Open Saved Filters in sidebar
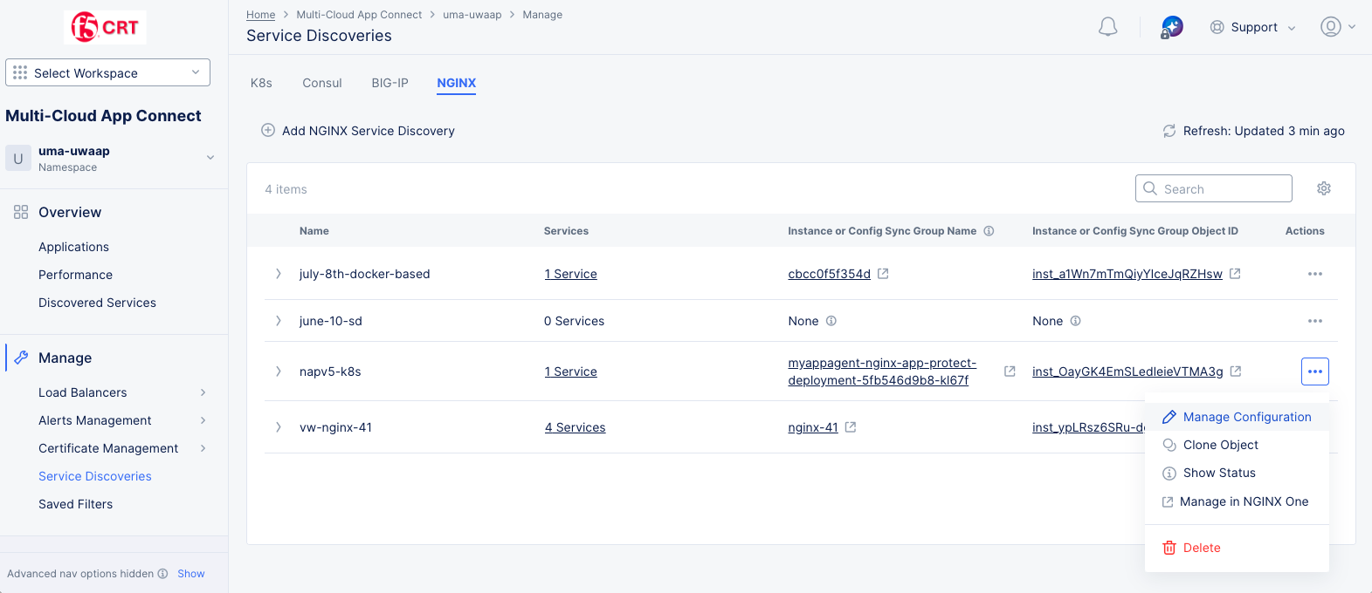Viewport: 1372px width, 593px height. click(x=75, y=504)
